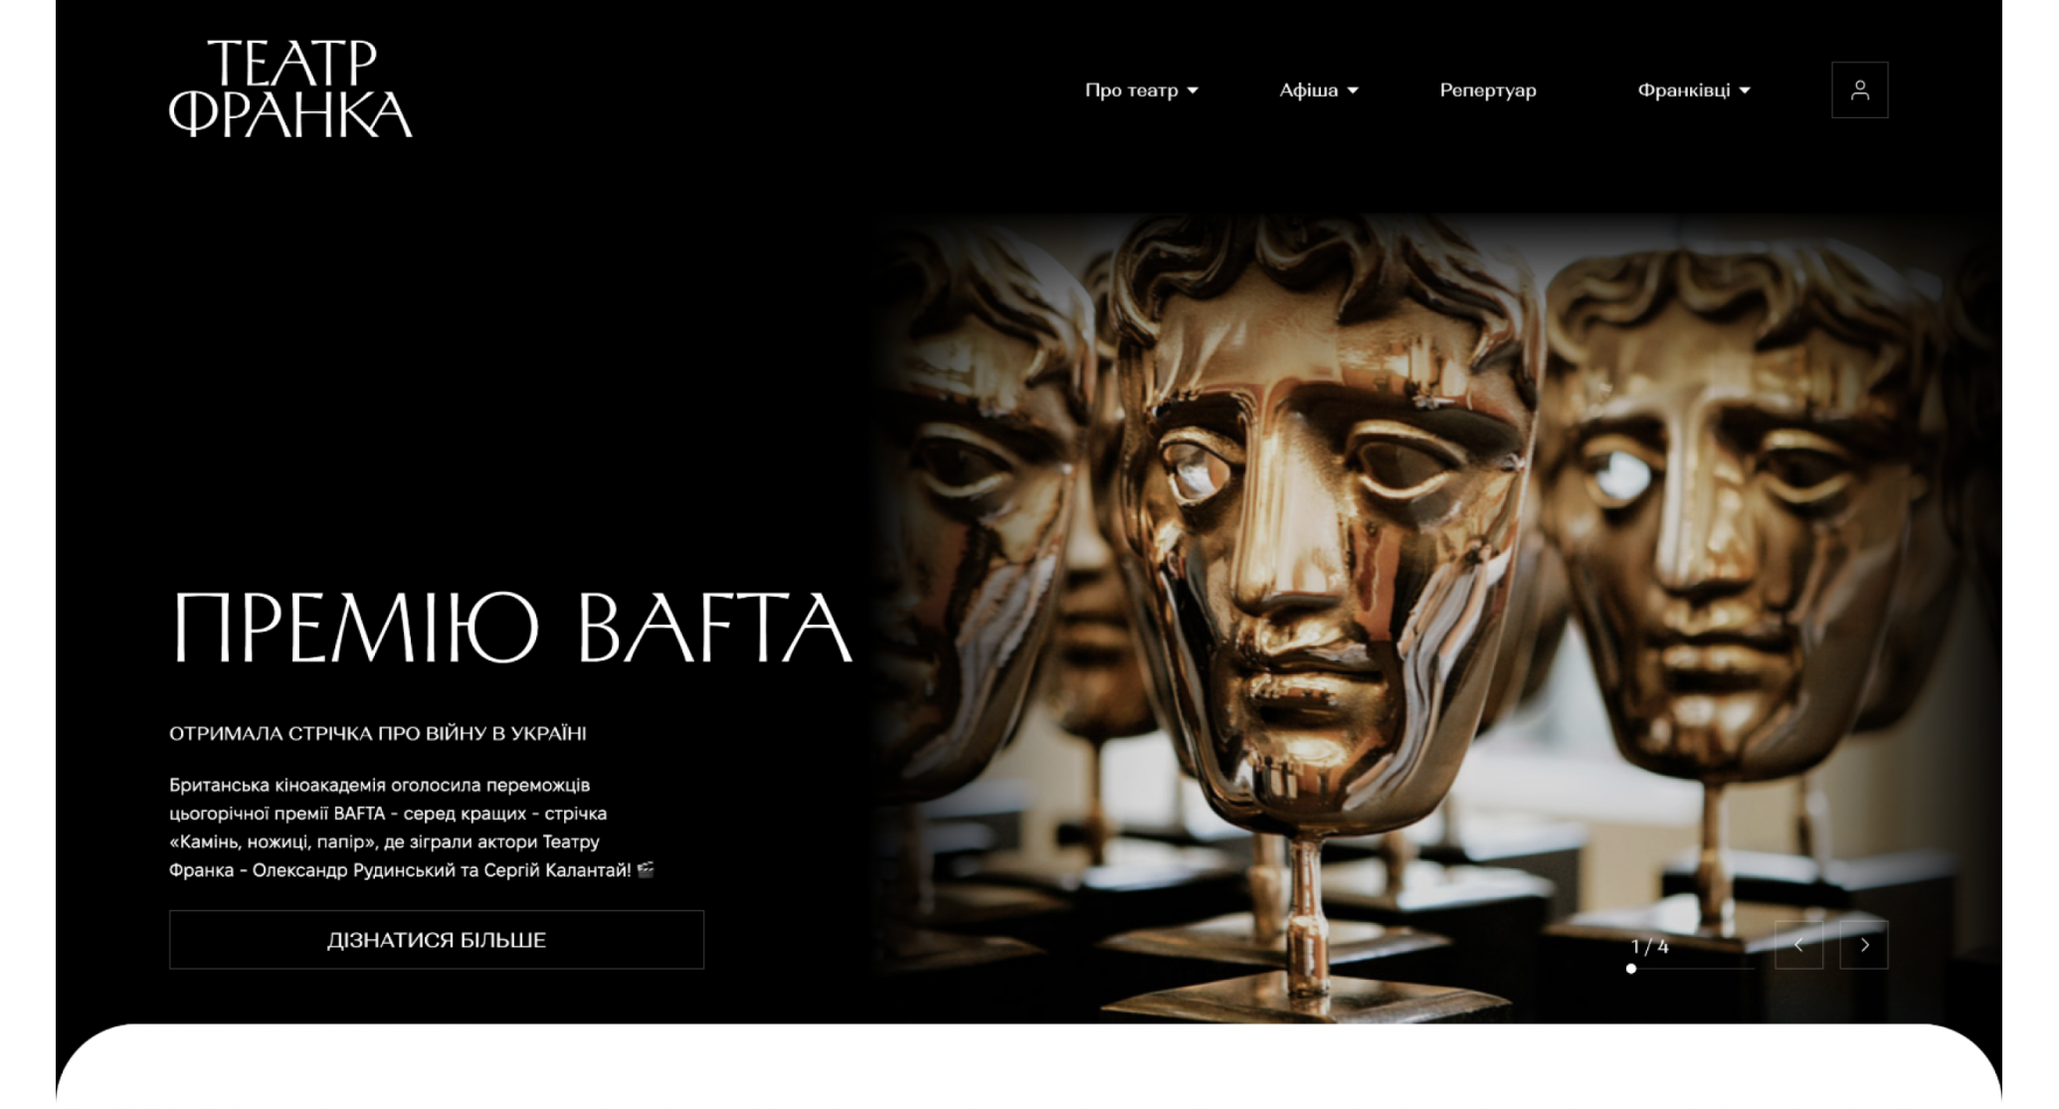2059x1109 pixels.
Task: Click the Премію BAFTA headline
Action: 511,628
